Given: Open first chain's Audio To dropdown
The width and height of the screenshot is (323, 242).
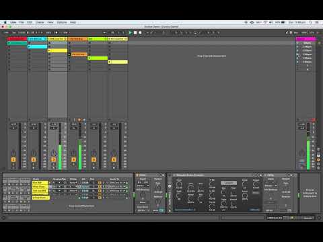Looking at the screenshot, I should click(x=117, y=183).
